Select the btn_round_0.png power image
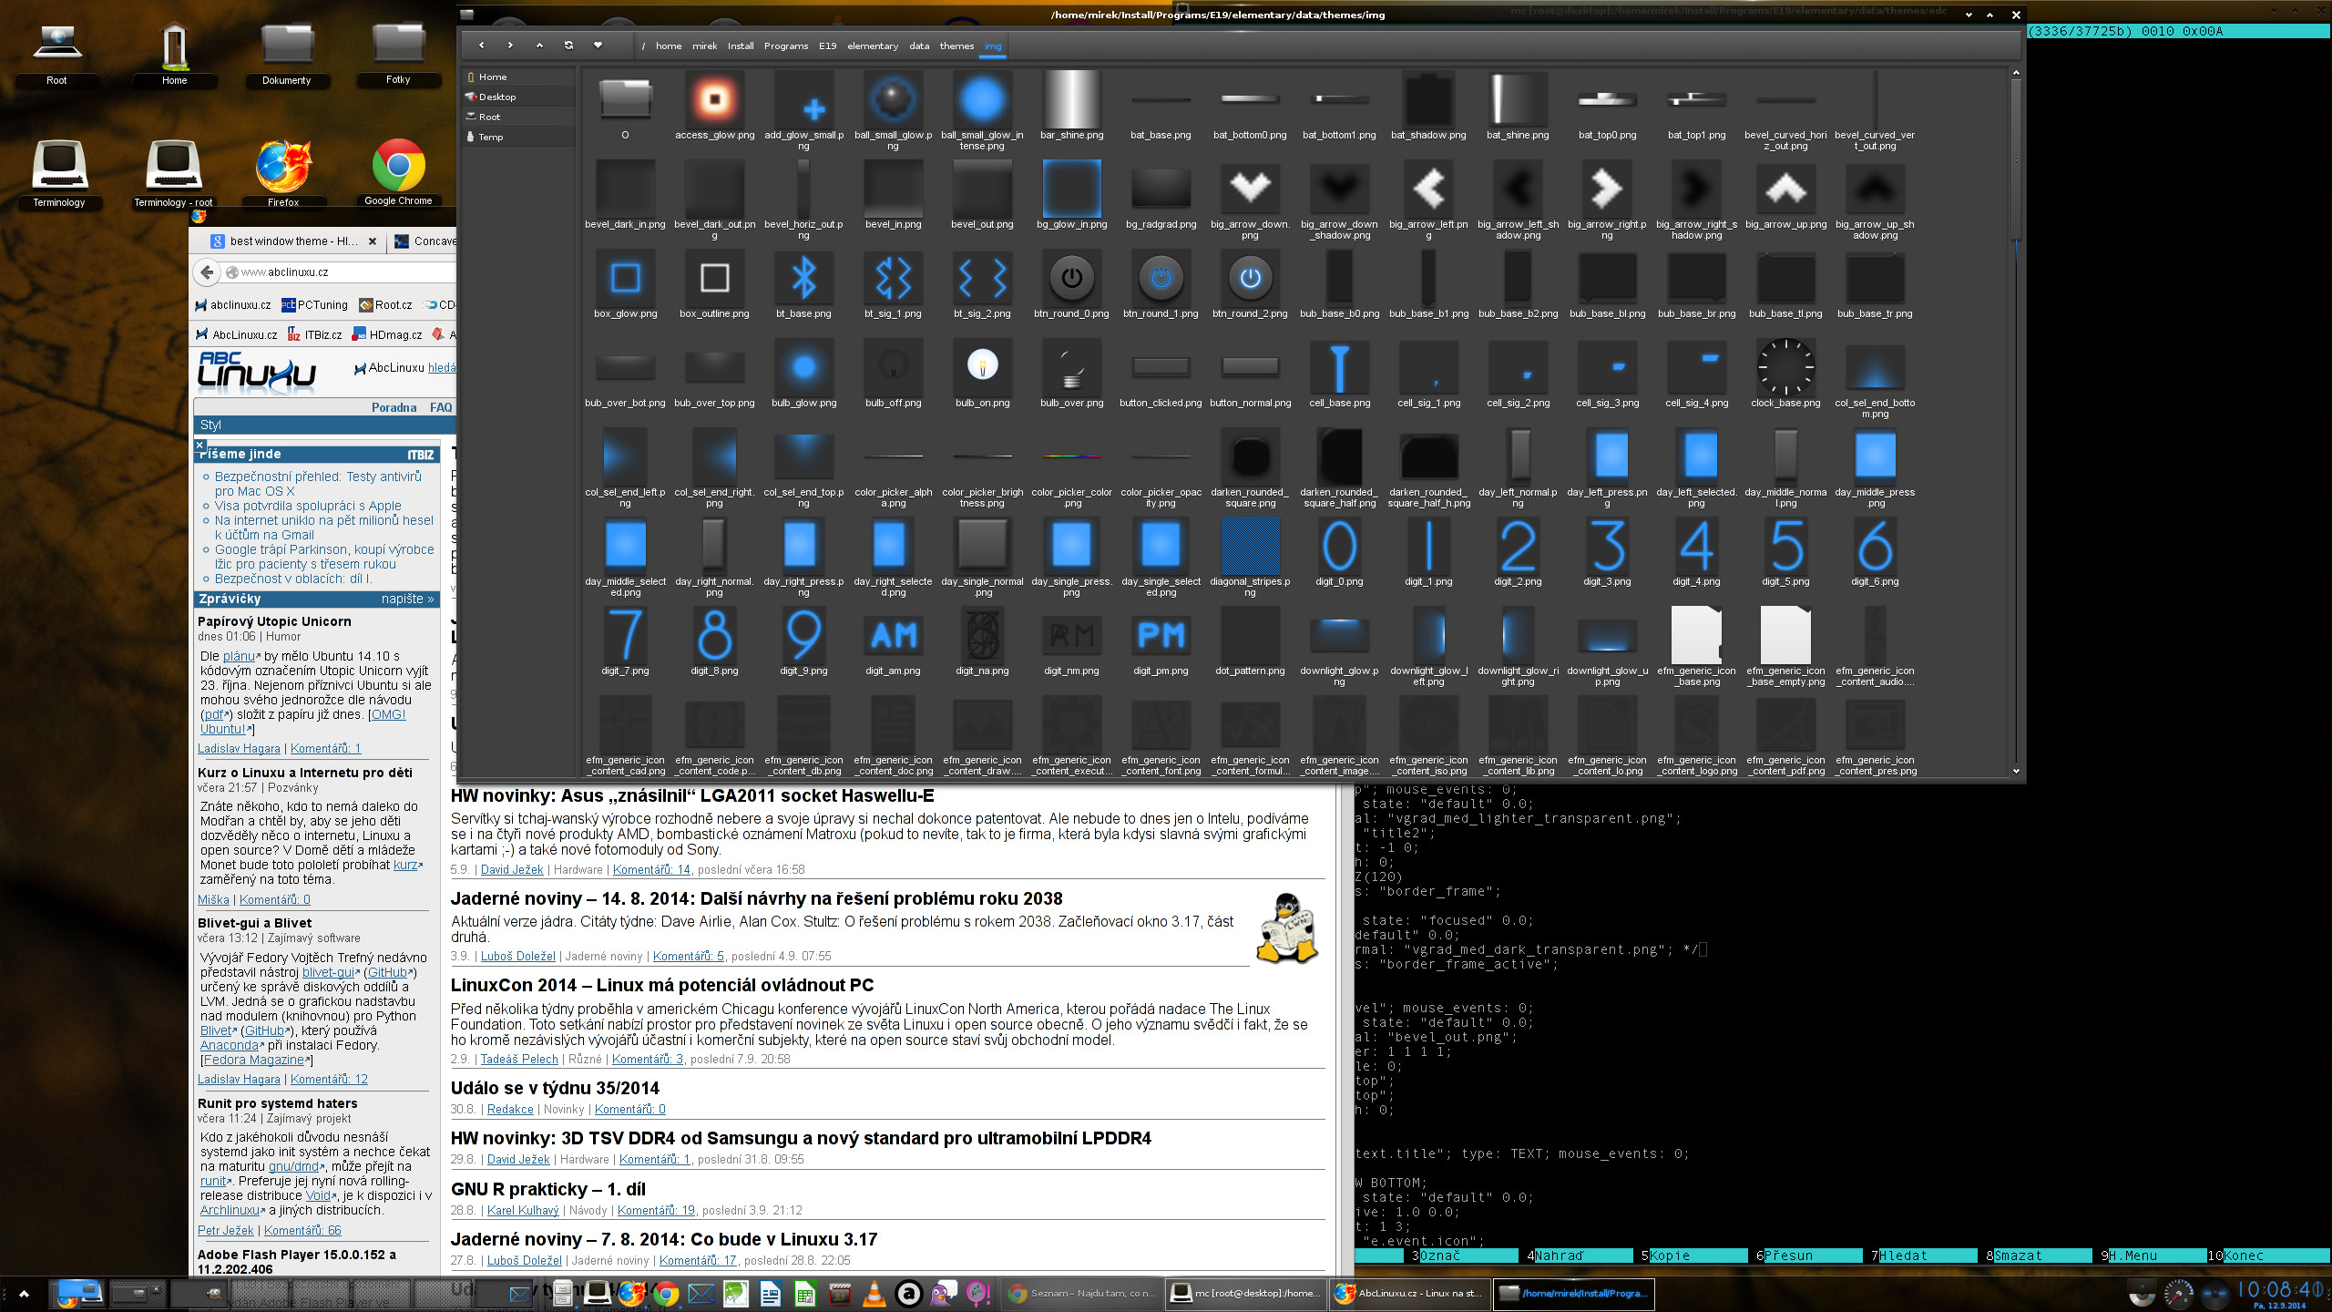This screenshot has height=1312, width=2332. (1071, 285)
